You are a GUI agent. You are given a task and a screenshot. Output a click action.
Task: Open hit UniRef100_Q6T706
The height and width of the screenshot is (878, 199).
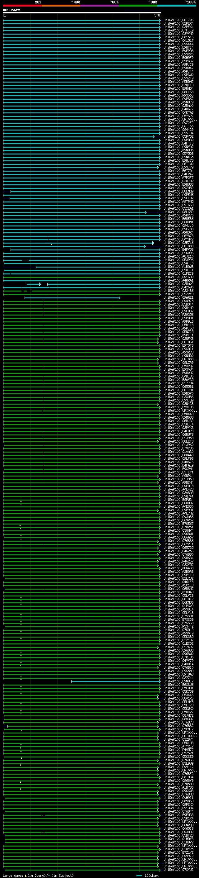pos(178,20)
